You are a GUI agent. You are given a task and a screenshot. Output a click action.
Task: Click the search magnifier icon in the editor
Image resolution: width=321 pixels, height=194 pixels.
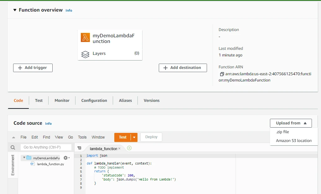point(13,147)
